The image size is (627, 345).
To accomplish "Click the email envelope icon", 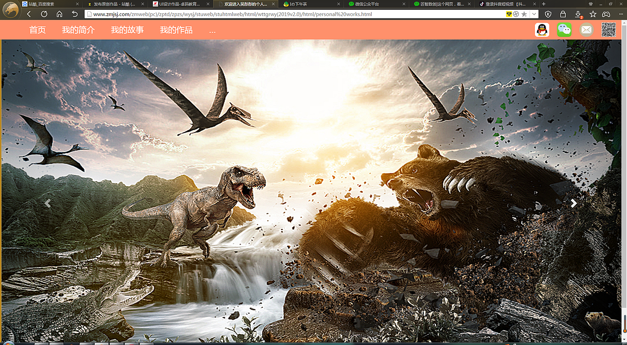I will (x=586, y=30).
